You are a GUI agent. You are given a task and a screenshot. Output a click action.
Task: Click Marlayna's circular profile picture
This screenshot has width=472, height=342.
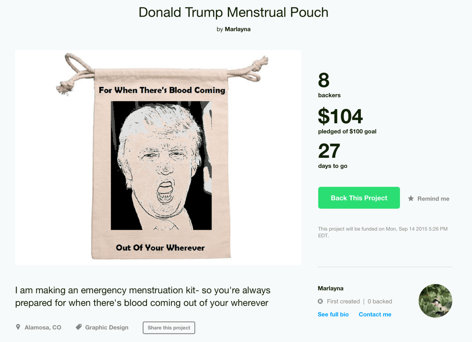[435, 301]
